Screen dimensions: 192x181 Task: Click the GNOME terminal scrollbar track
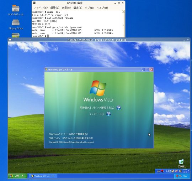123,25
